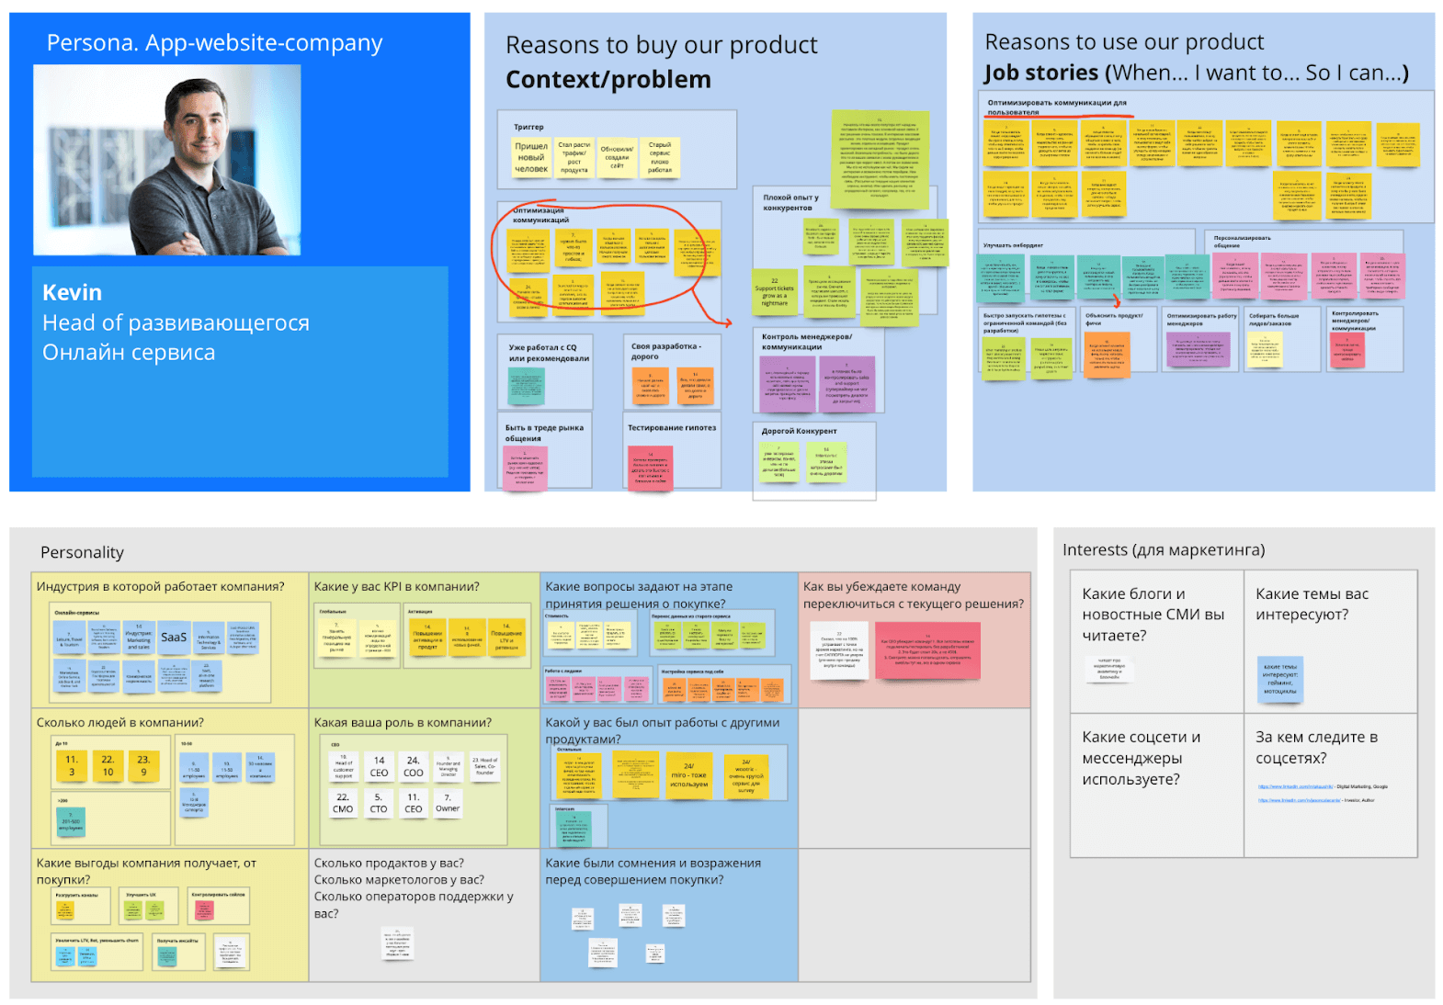1443x1005 pixels.
Task: Click 'Какие у вас KPI в компании?' question
Action: click(x=397, y=586)
